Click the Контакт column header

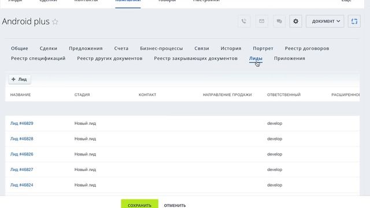[147, 95]
